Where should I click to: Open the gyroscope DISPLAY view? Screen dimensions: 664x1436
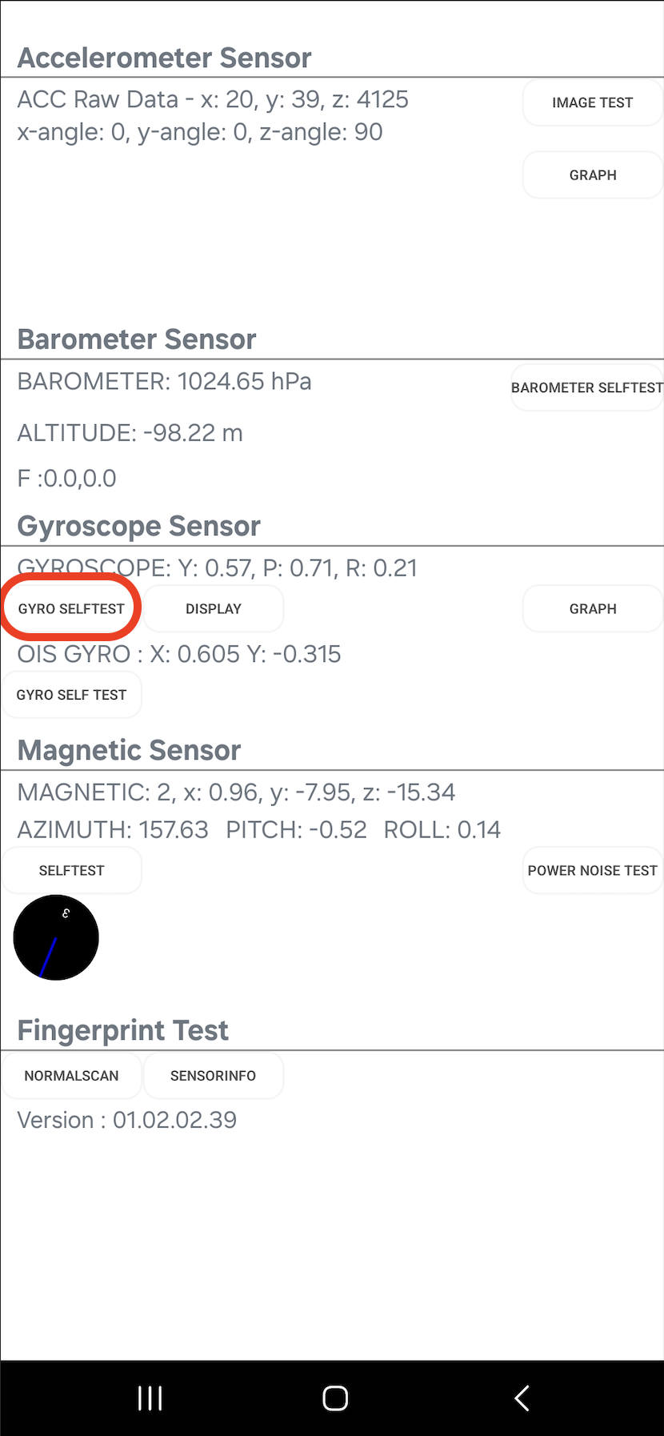click(213, 608)
